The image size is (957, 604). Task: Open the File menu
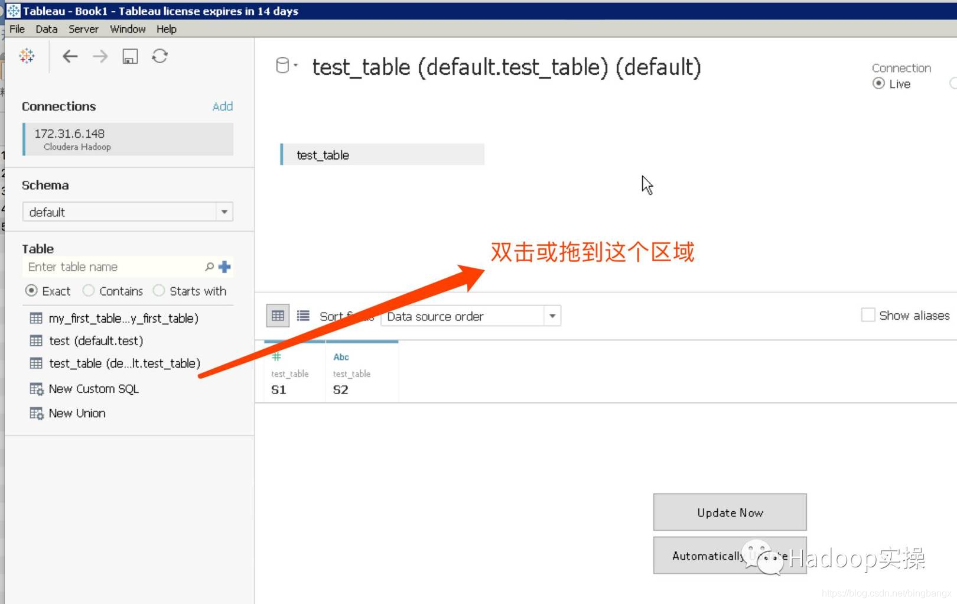17,29
